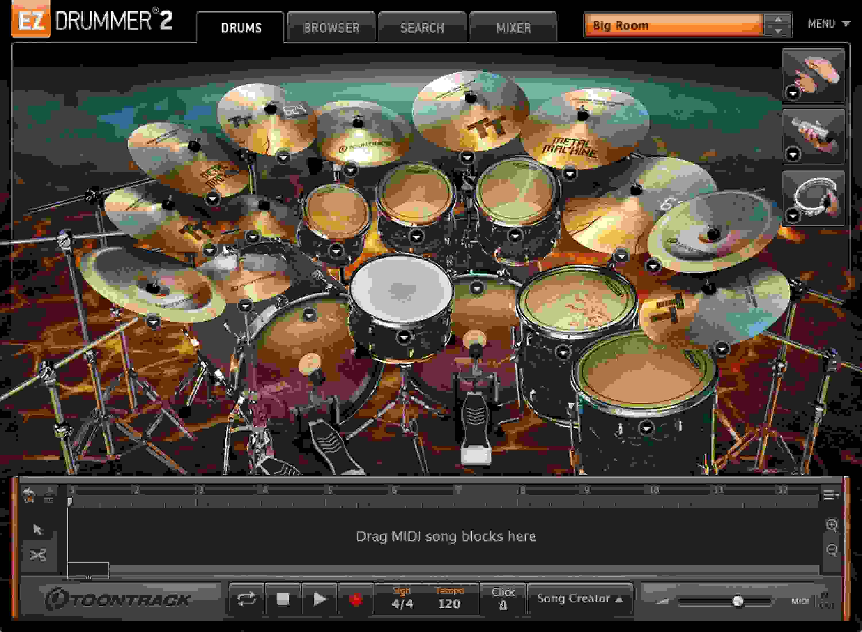This screenshot has height=632, width=862.
Task: Select the scissors cut tool
Action: point(38,554)
